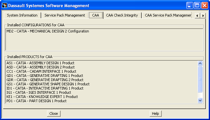The height and width of the screenshot is (120, 210).
Task: Select CC1 CADAM INTERFACE 1 Product
Action: point(41,71)
